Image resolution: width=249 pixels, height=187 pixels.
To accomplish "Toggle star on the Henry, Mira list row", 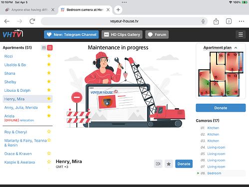I will [x=49, y=99].
